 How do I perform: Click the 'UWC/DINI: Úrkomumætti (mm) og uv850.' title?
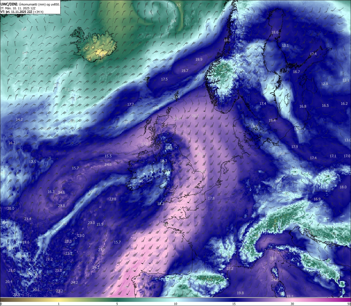point(30,4)
